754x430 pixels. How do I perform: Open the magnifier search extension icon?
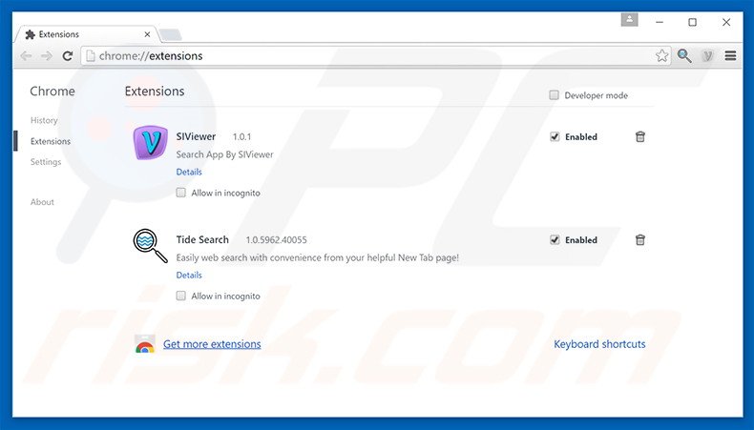(x=684, y=55)
